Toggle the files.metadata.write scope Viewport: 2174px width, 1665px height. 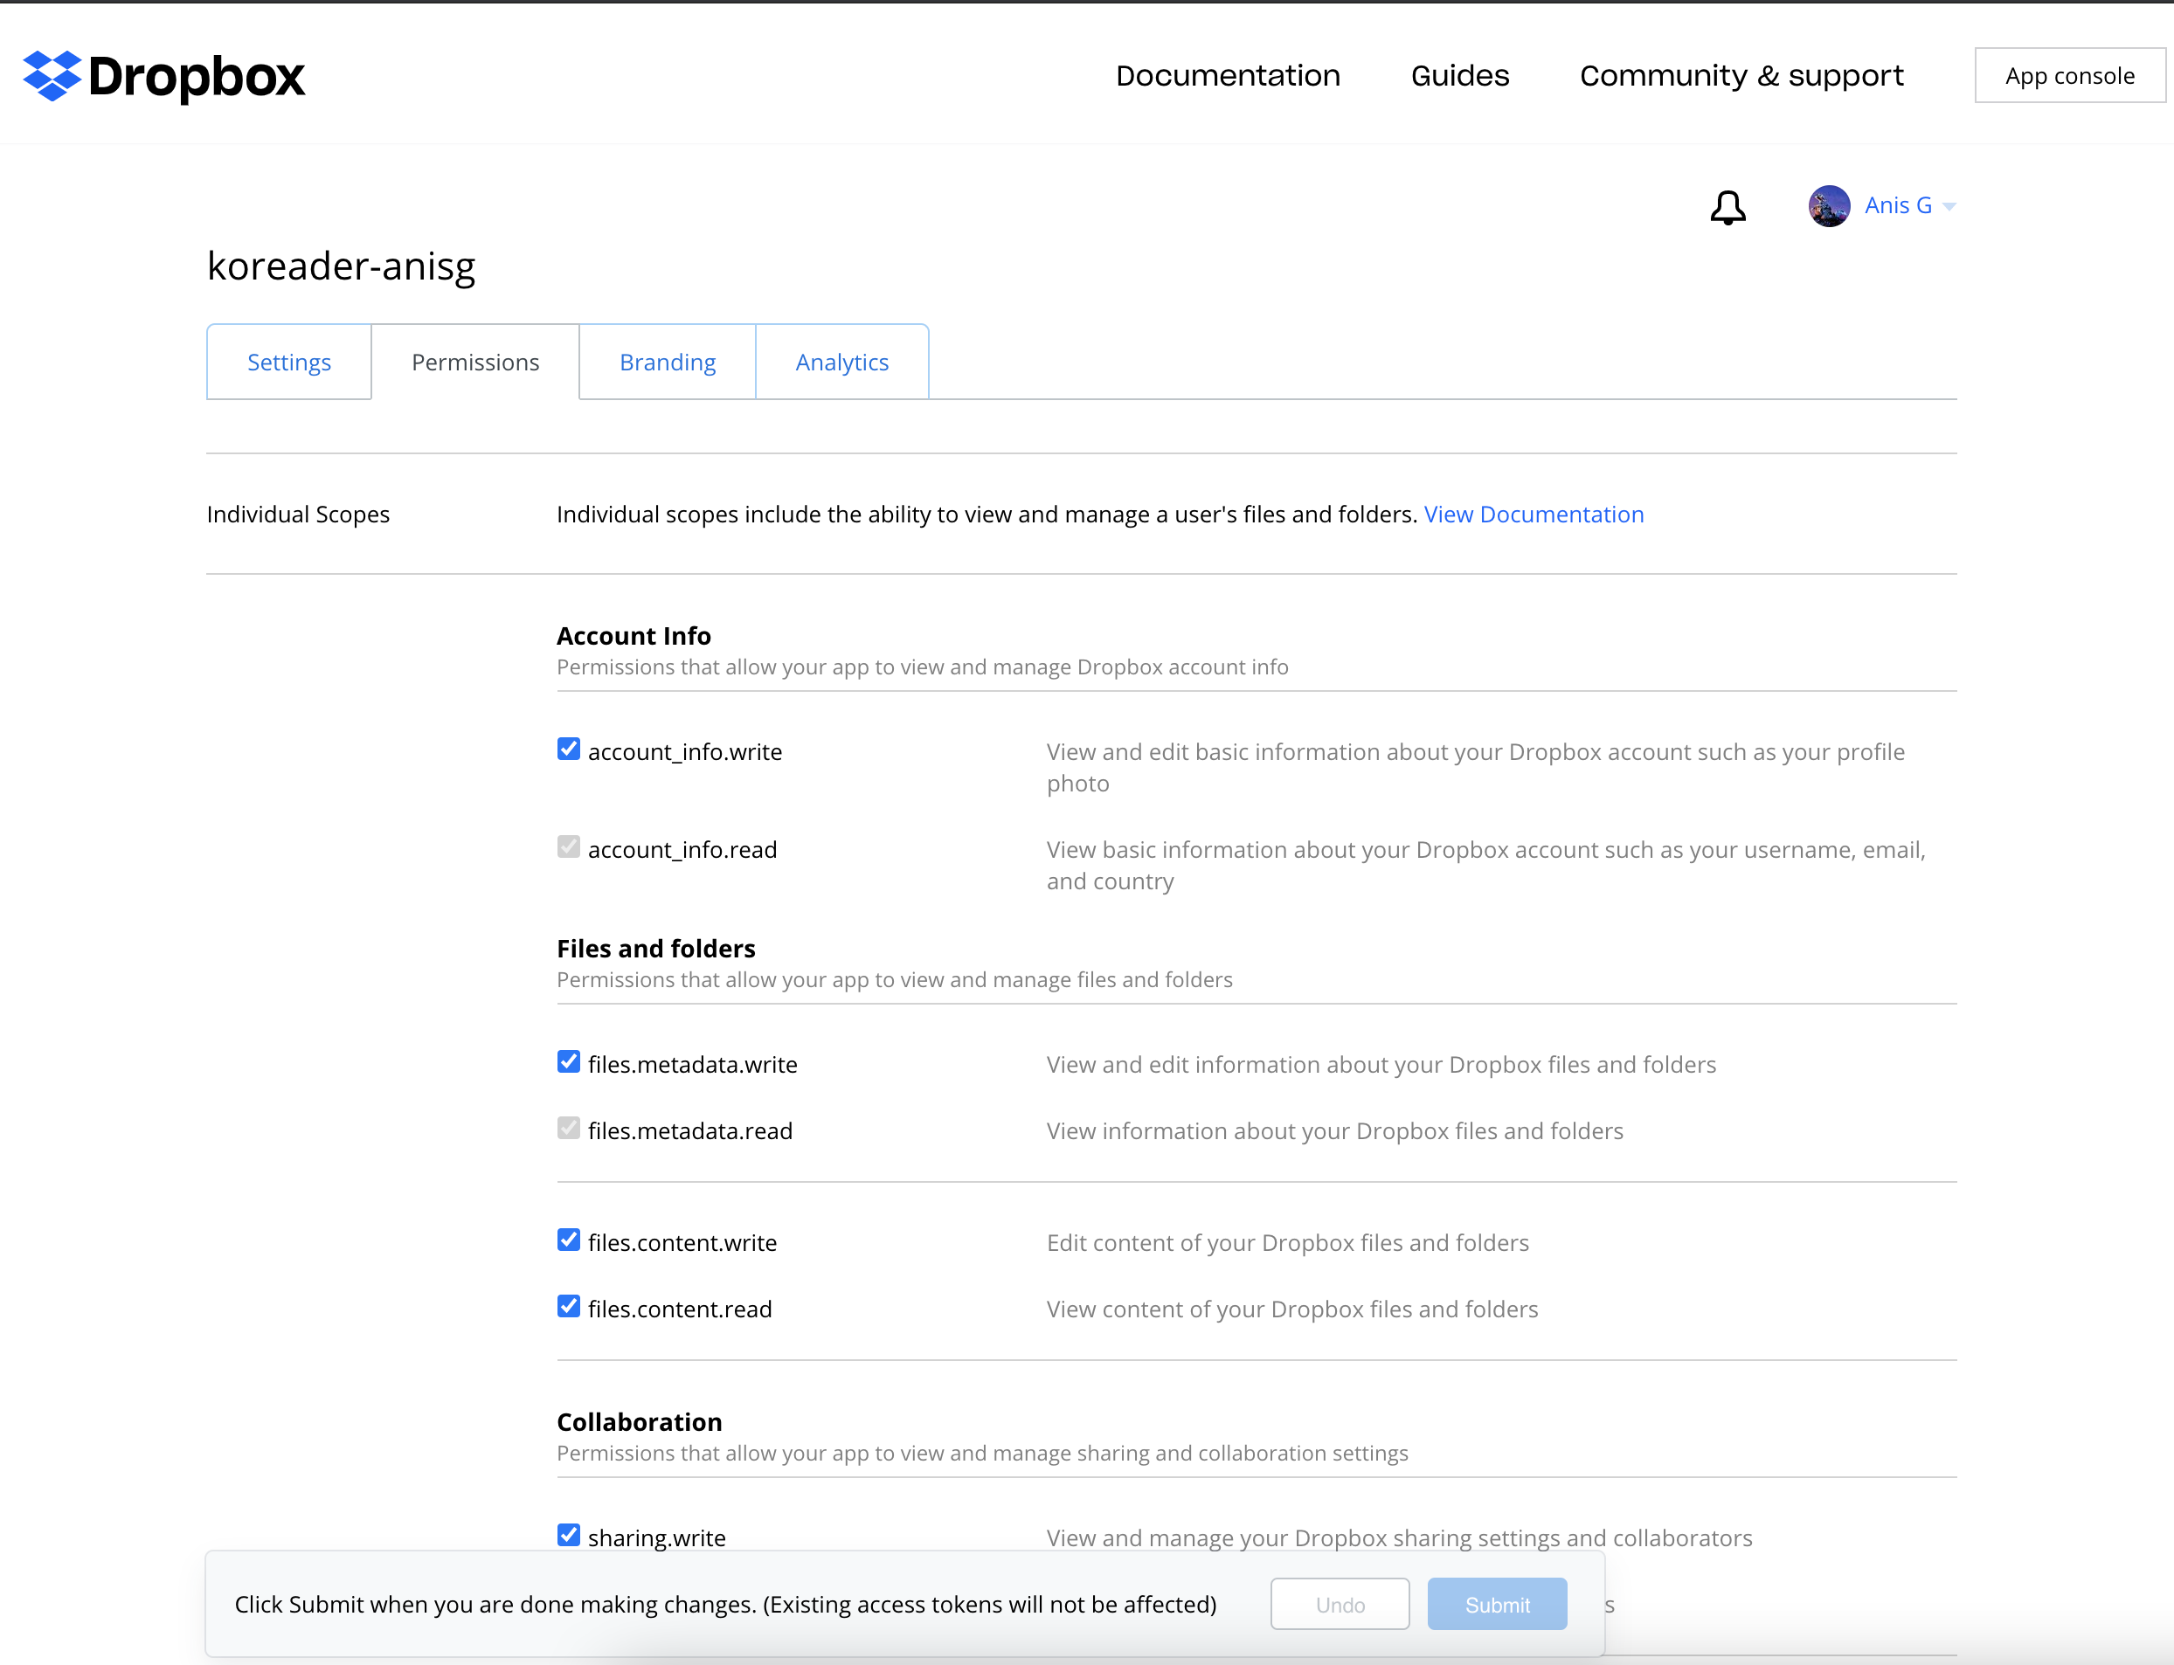pyautogui.click(x=567, y=1061)
